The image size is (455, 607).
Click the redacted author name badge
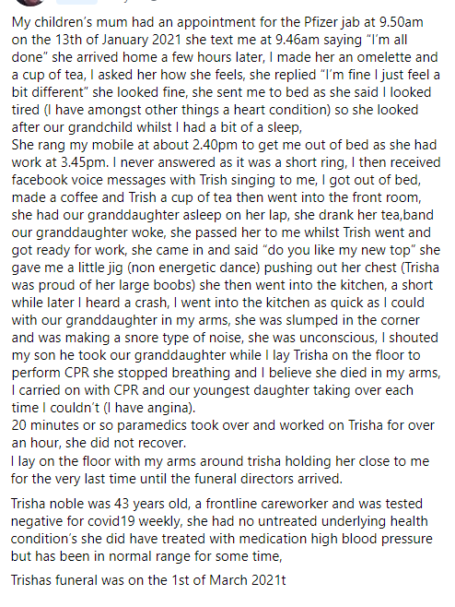76,2
